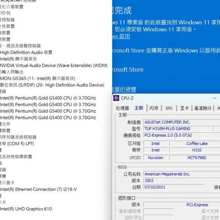220x220 pixels.
Task: Click the CPU-Z title bar app icon
Action: click(x=116, y=98)
